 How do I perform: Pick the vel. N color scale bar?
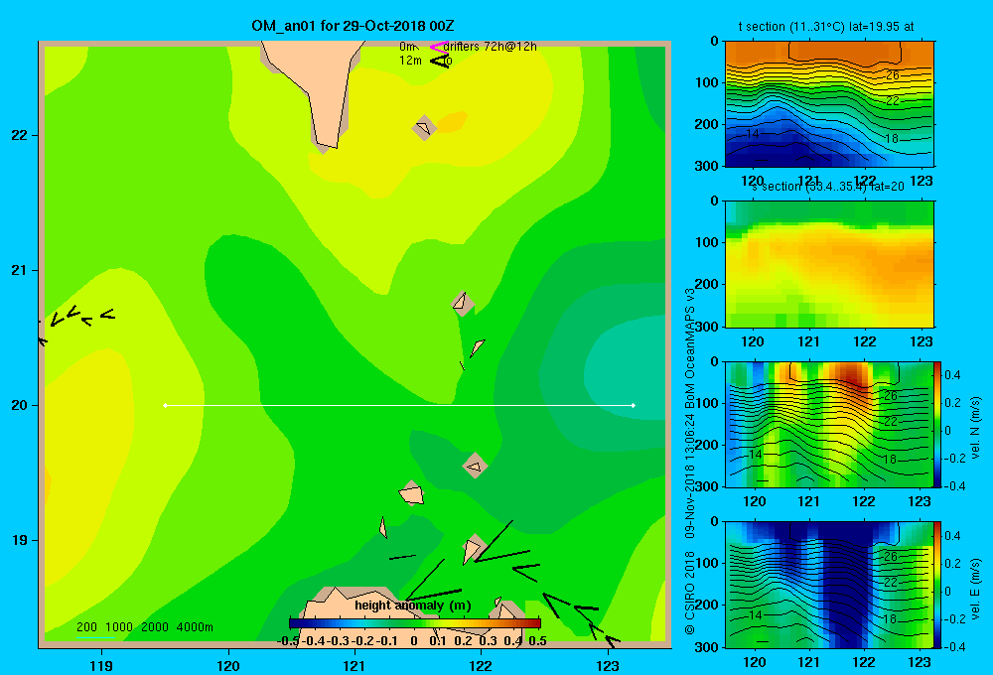click(938, 424)
